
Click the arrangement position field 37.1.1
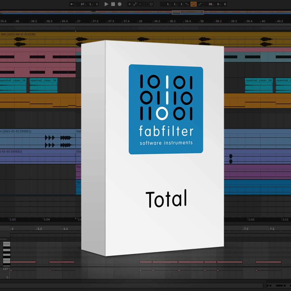89,4
